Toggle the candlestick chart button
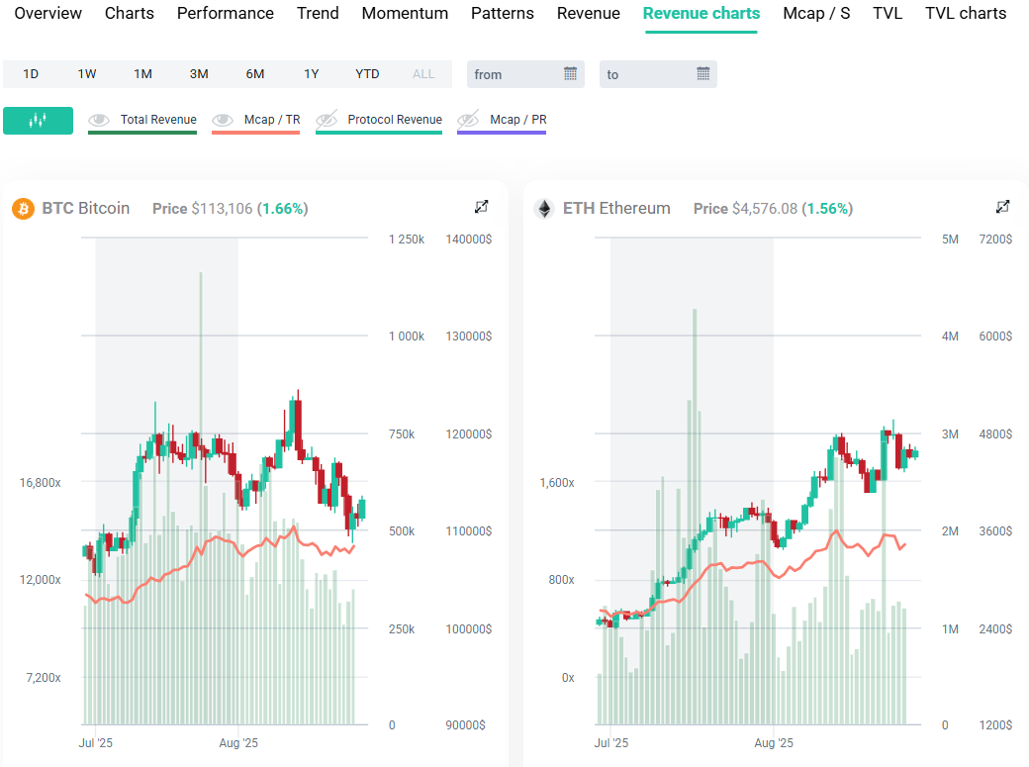The image size is (1029, 767). point(38,120)
